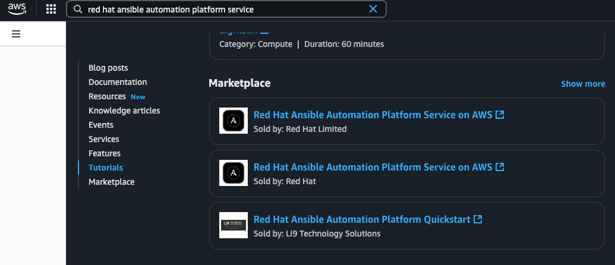Click 'Duration: 60 minutes' text
The image size is (615, 265).
click(344, 44)
